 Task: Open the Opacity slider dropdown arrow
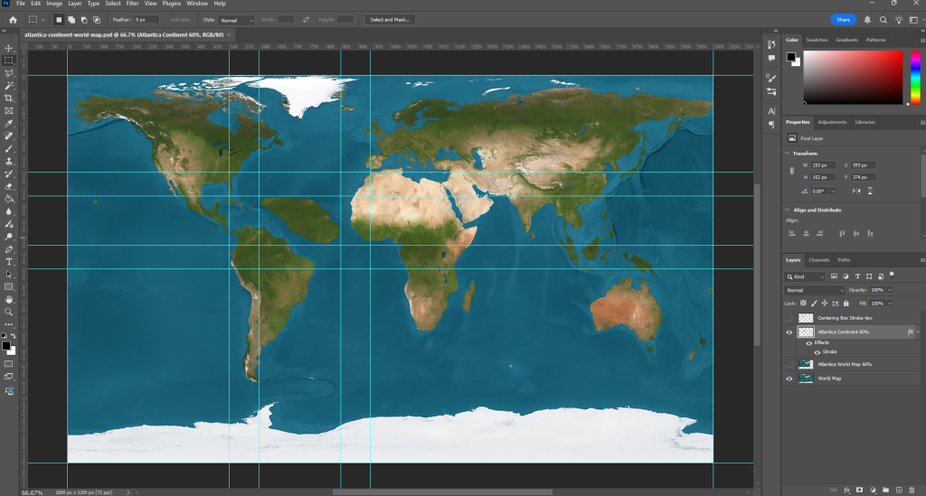pos(890,290)
